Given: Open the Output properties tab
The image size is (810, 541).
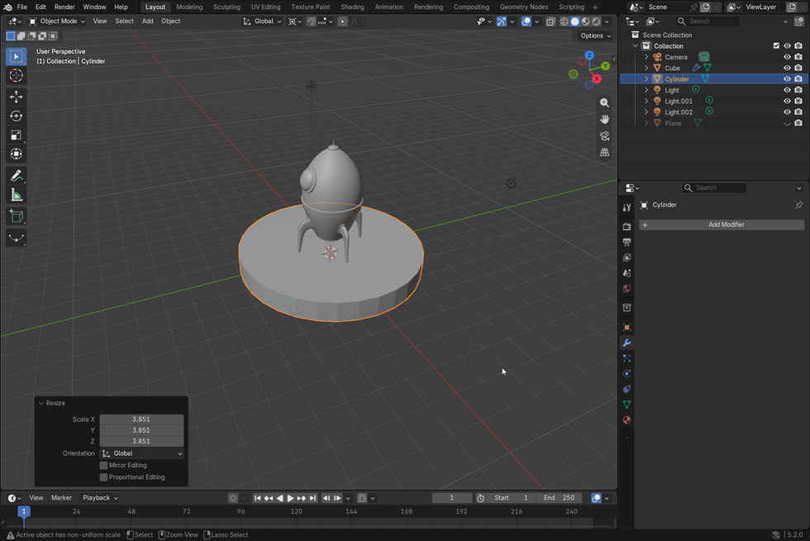Looking at the screenshot, I should click(x=627, y=242).
